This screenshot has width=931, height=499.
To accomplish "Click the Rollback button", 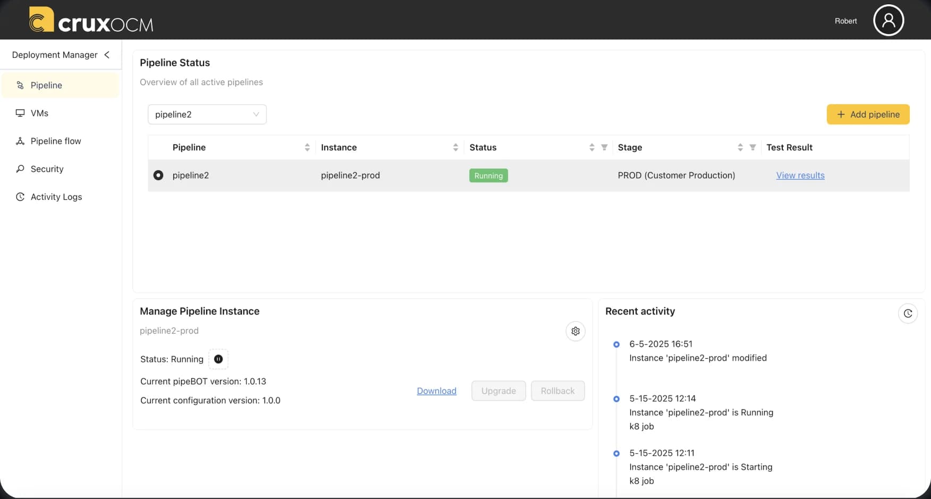I will pyautogui.click(x=558, y=391).
